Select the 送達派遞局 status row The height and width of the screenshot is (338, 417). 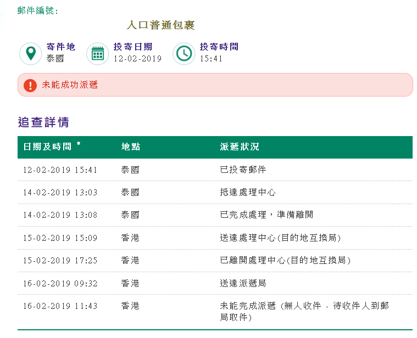[215, 283]
